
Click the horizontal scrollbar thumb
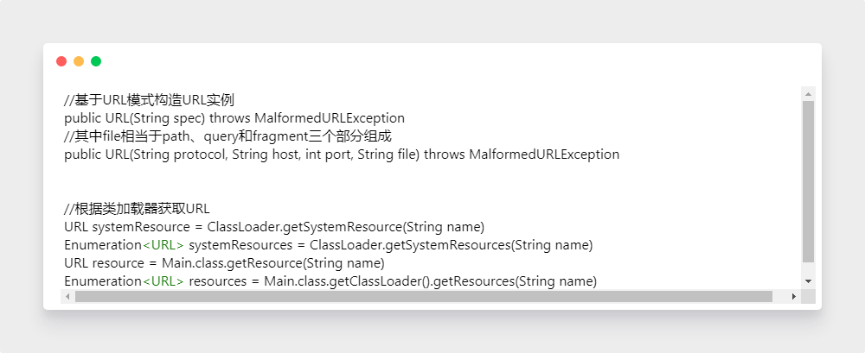coord(424,296)
